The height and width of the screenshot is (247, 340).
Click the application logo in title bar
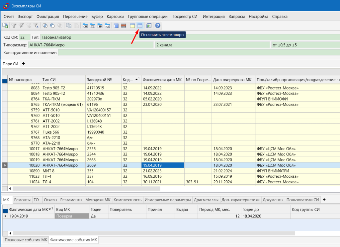coord(6,6)
